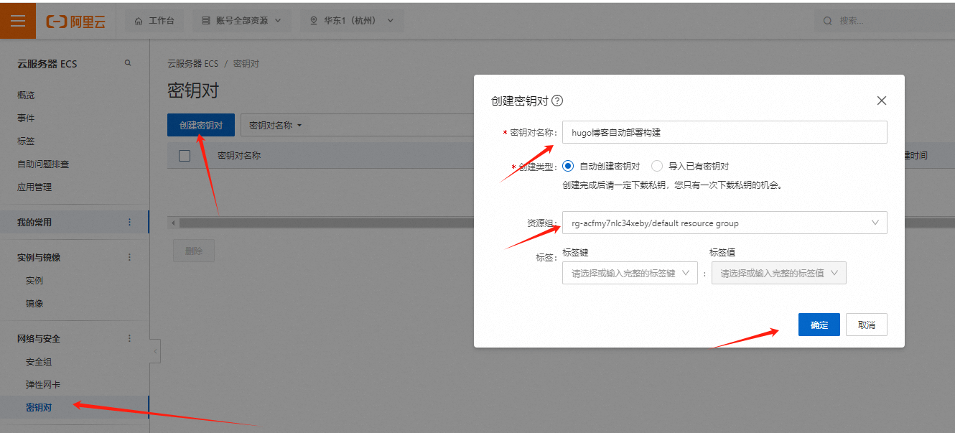Open the 标签键 dropdown
This screenshot has height=433, width=955.
630,273
